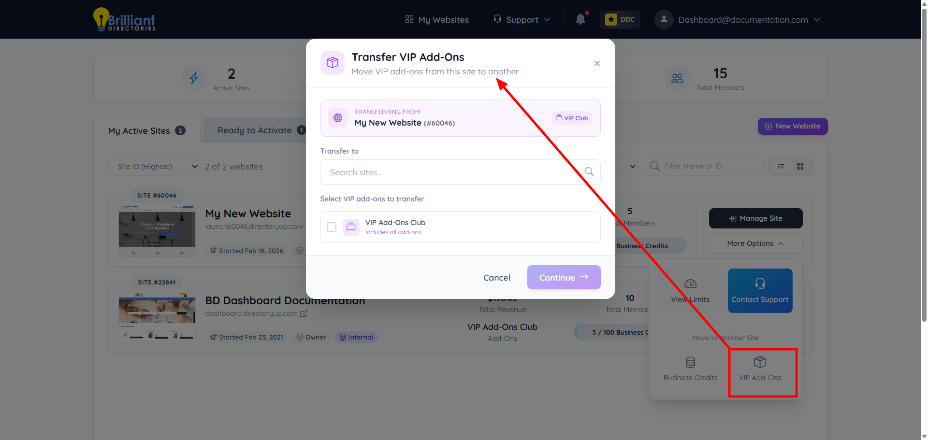The width and height of the screenshot is (928, 440).
Task: Switch to the My Active Sites tab
Action: point(147,130)
